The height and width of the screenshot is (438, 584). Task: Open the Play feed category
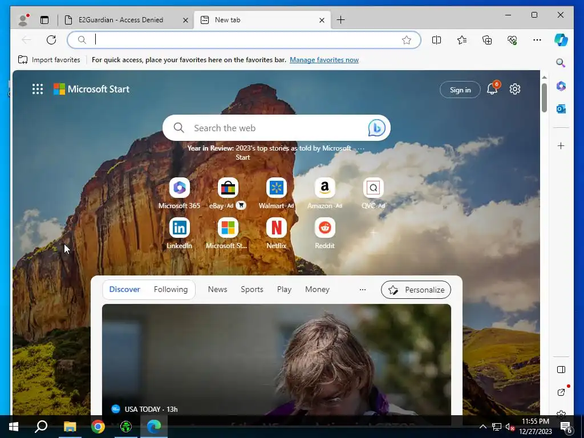coord(284,289)
